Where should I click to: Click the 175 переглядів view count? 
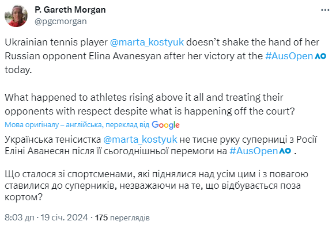pyautogui.click(x=122, y=218)
